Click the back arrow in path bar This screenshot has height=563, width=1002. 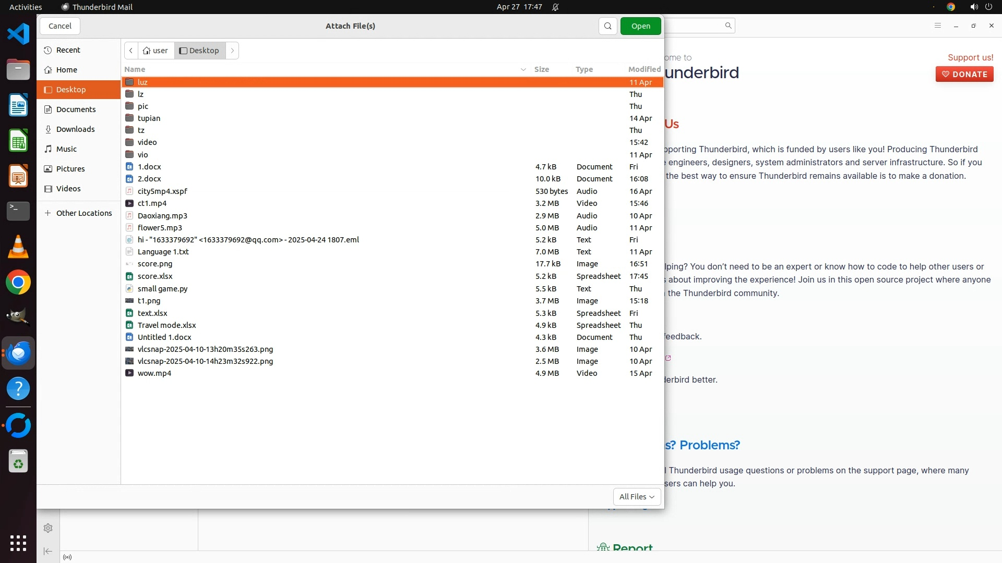131,51
